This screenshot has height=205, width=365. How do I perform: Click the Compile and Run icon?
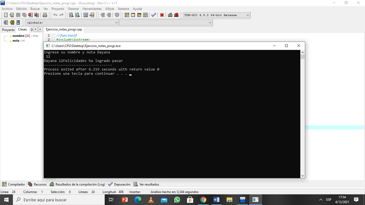click(x=139, y=15)
